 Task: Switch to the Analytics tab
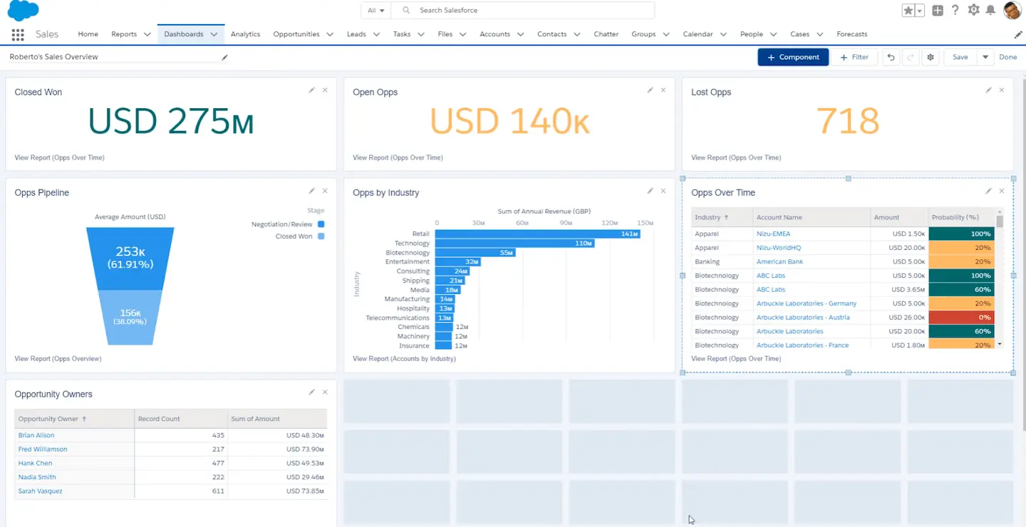pos(245,34)
